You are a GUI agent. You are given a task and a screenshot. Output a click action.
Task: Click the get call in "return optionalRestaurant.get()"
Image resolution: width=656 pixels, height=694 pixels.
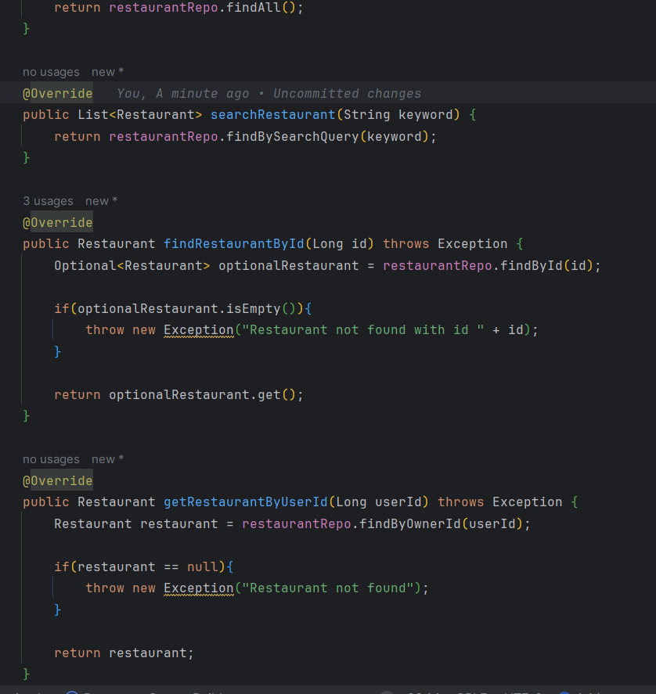(x=269, y=395)
